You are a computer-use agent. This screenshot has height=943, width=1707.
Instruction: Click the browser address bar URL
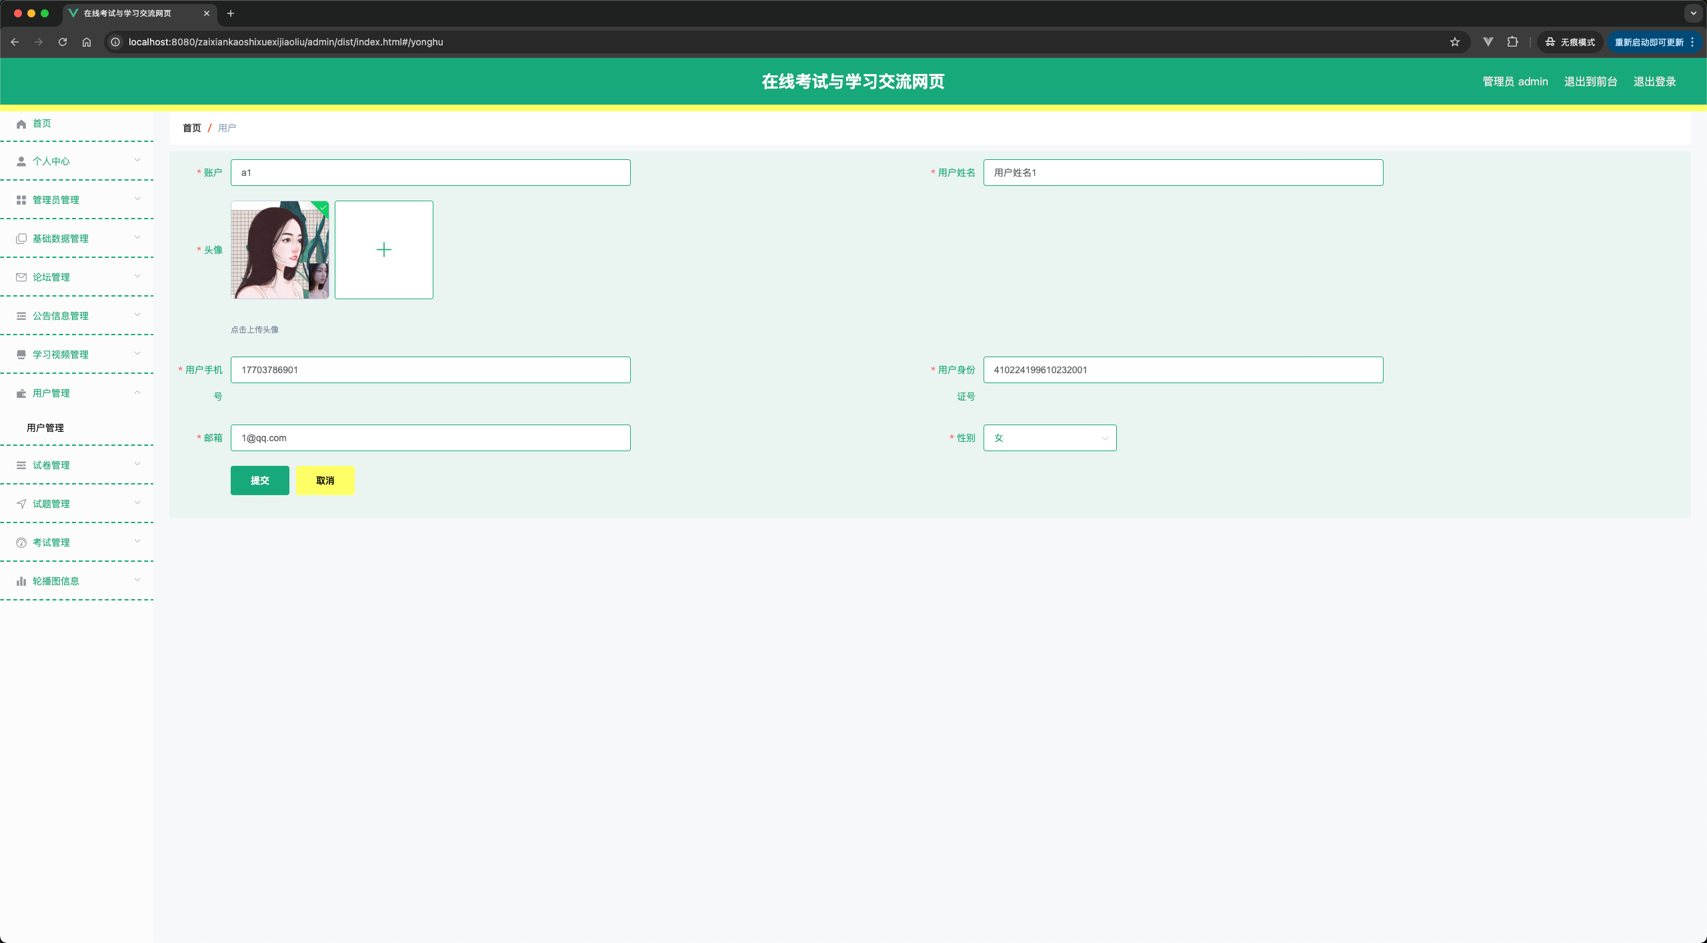pos(286,42)
